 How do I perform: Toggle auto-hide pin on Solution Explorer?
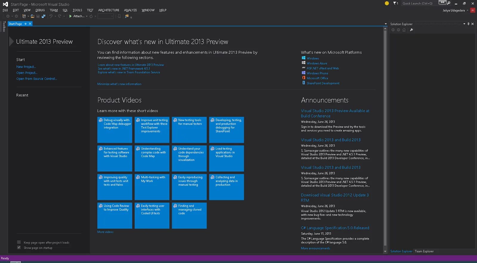tap(468, 24)
